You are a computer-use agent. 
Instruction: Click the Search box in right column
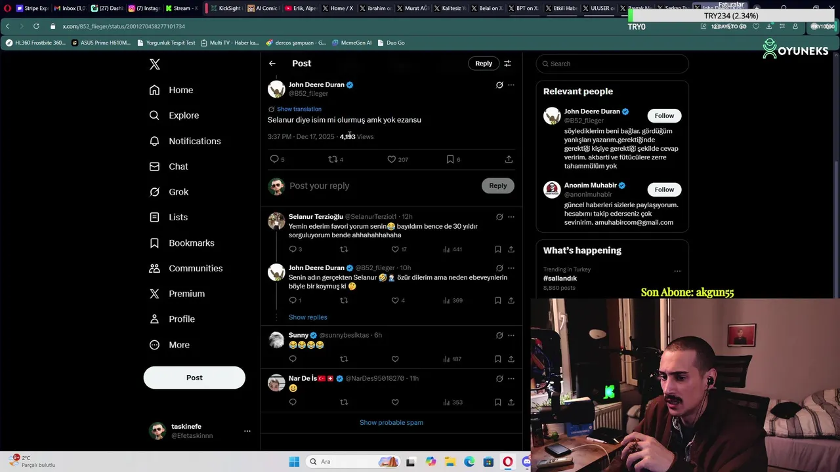(x=612, y=64)
